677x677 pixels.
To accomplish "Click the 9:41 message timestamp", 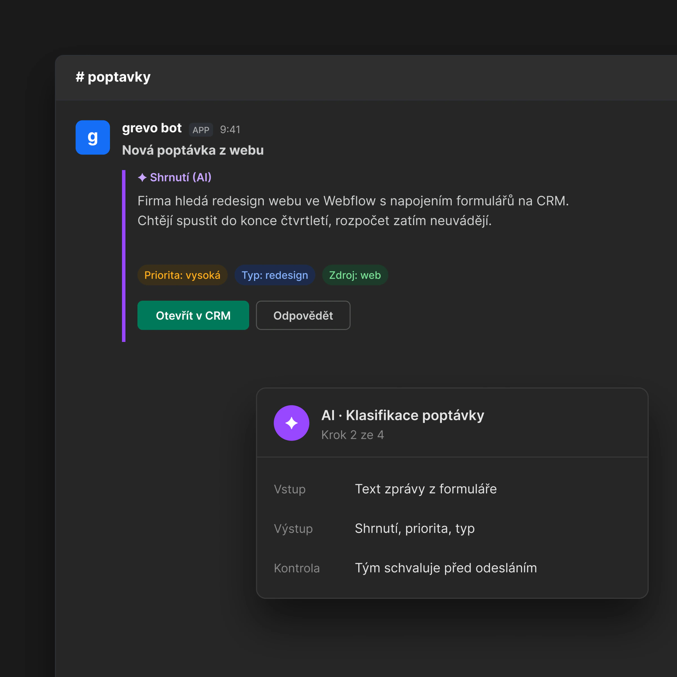I will [x=230, y=130].
